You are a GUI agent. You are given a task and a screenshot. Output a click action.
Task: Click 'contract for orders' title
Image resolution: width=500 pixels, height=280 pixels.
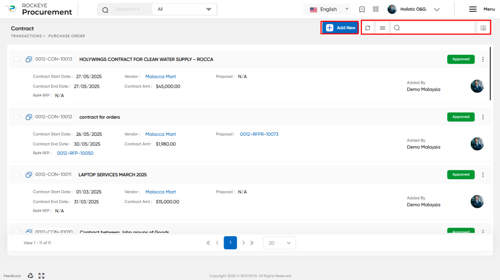pyautogui.click(x=100, y=117)
